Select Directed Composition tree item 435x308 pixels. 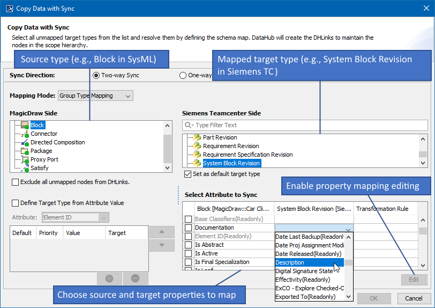[58, 142]
